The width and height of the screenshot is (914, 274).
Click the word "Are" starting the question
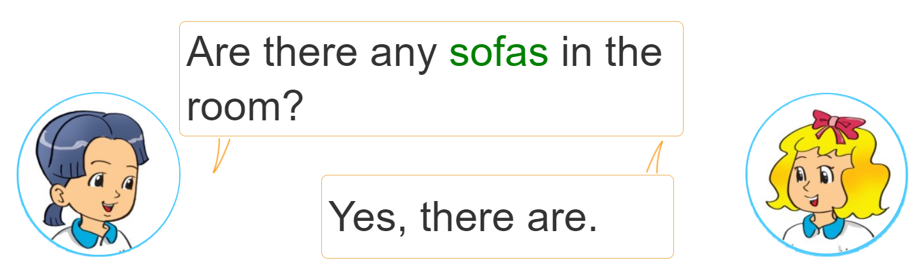(218, 52)
